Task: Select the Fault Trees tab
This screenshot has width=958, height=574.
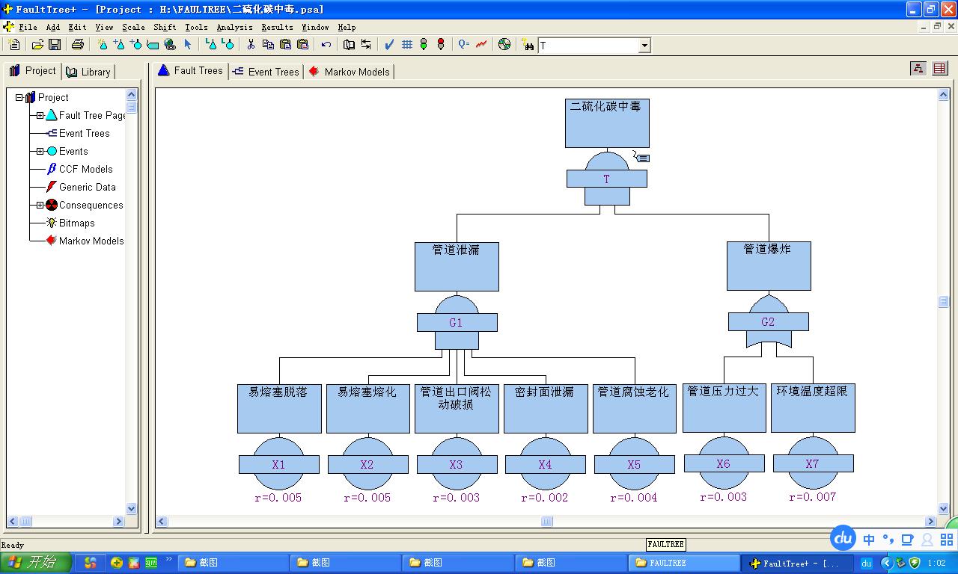Action: (190, 70)
